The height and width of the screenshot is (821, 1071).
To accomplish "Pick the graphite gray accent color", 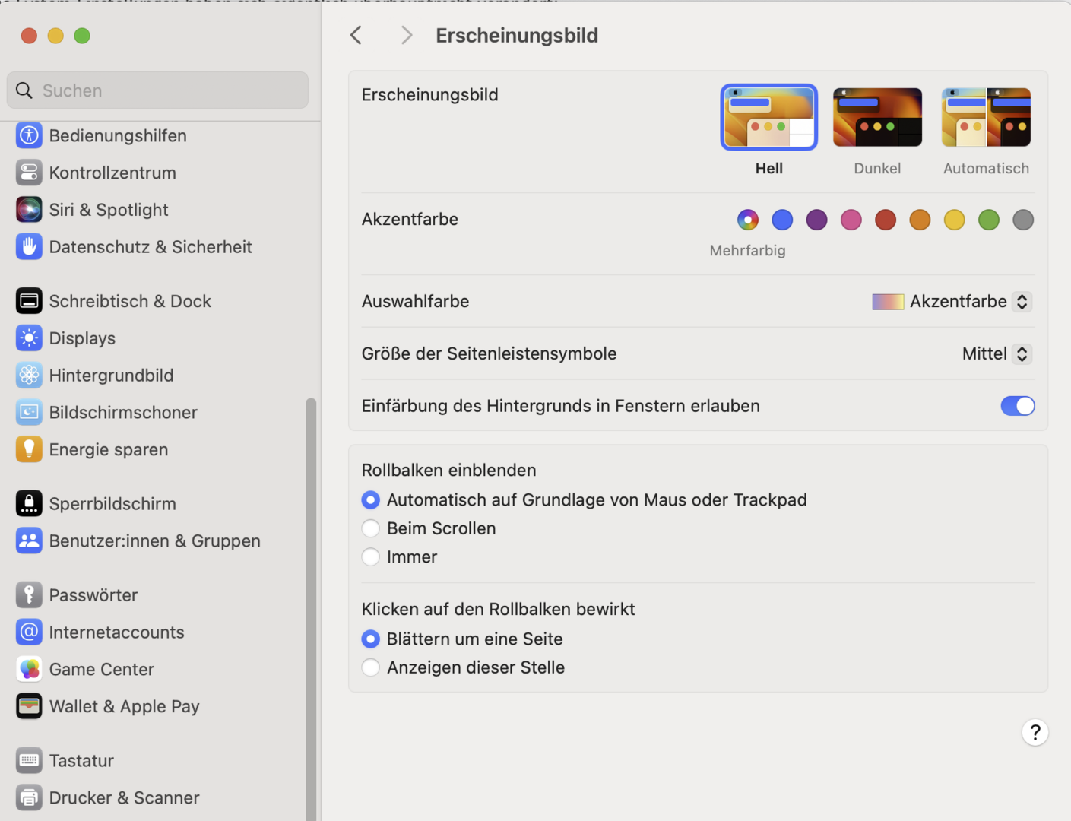I will click(1023, 220).
